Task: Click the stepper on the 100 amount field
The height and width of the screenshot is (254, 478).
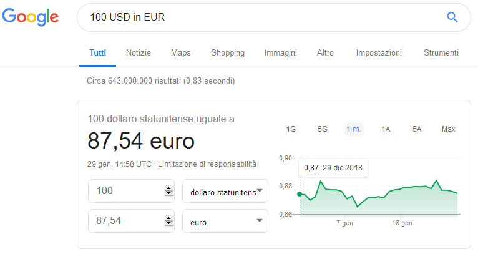Action: coord(168,192)
